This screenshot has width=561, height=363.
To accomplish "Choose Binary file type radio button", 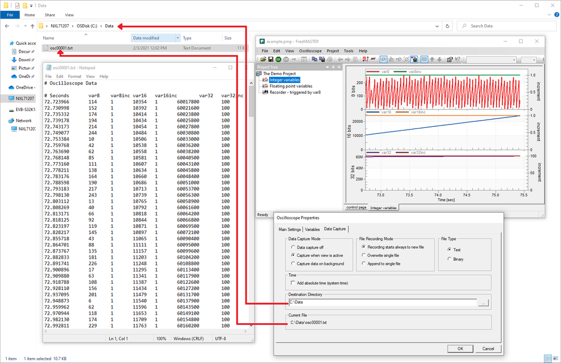I will click(x=449, y=259).
